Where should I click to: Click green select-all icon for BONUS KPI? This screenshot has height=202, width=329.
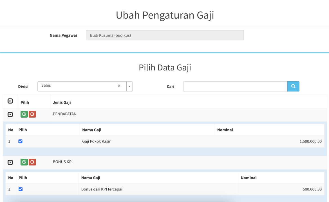pyautogui.click(x=24, y=162)
